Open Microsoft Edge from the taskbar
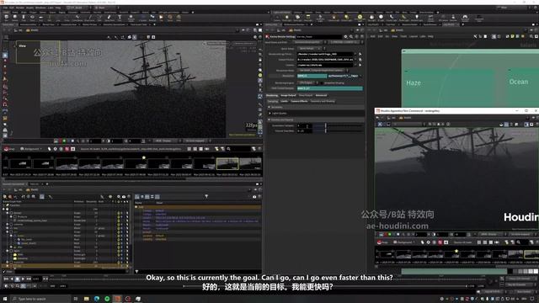Viewport: 539px width, 303px height. tap(97, 299)
